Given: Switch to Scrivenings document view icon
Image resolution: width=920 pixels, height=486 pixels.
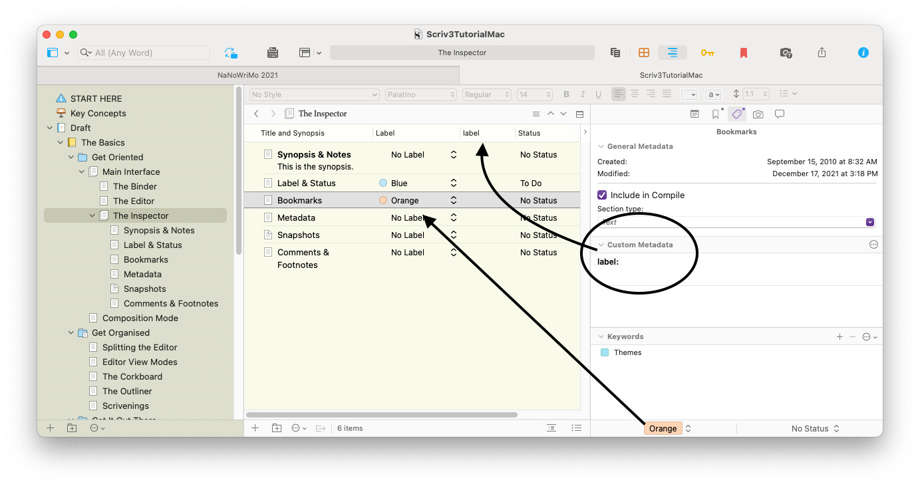Looking at the screenshot, I should point(615,53).
